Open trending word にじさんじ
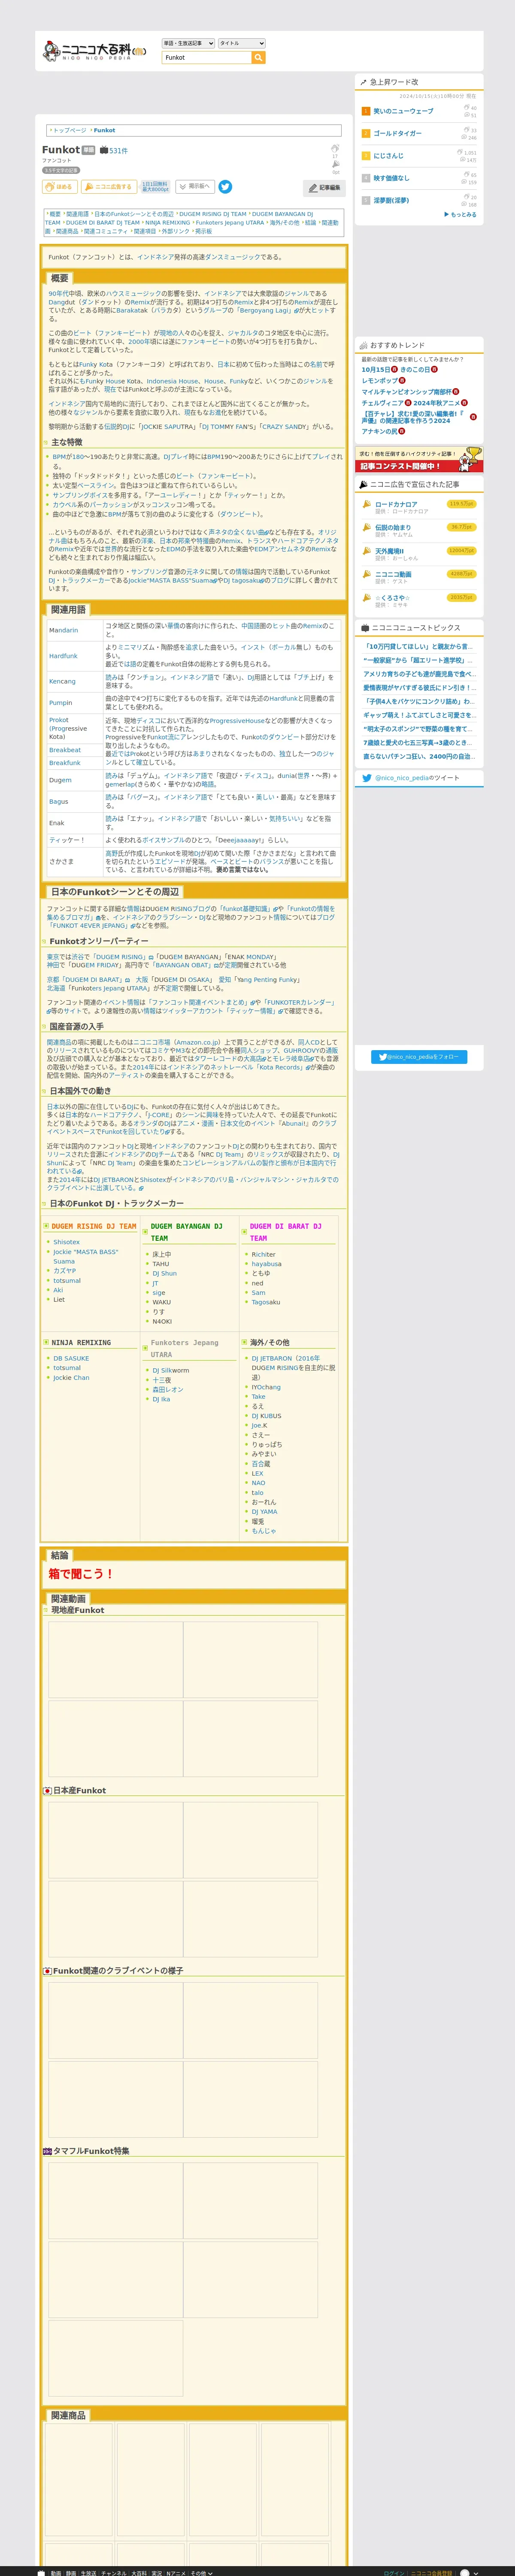The image size is (515, 2576). [388, 156]
